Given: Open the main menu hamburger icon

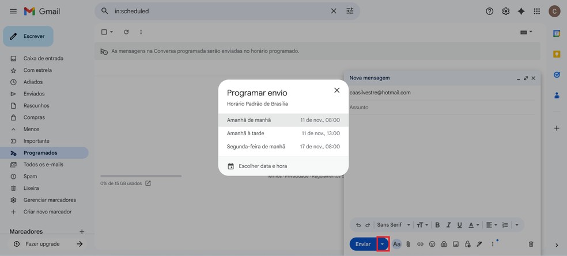Looking at the screenshot, I should tap(13, 11).
